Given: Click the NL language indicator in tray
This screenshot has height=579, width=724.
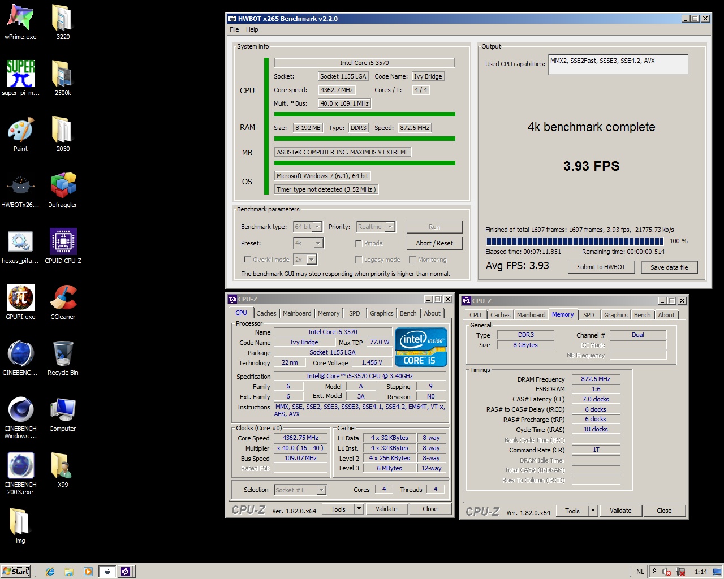Looking at the screenshot, I should (640, 572).
